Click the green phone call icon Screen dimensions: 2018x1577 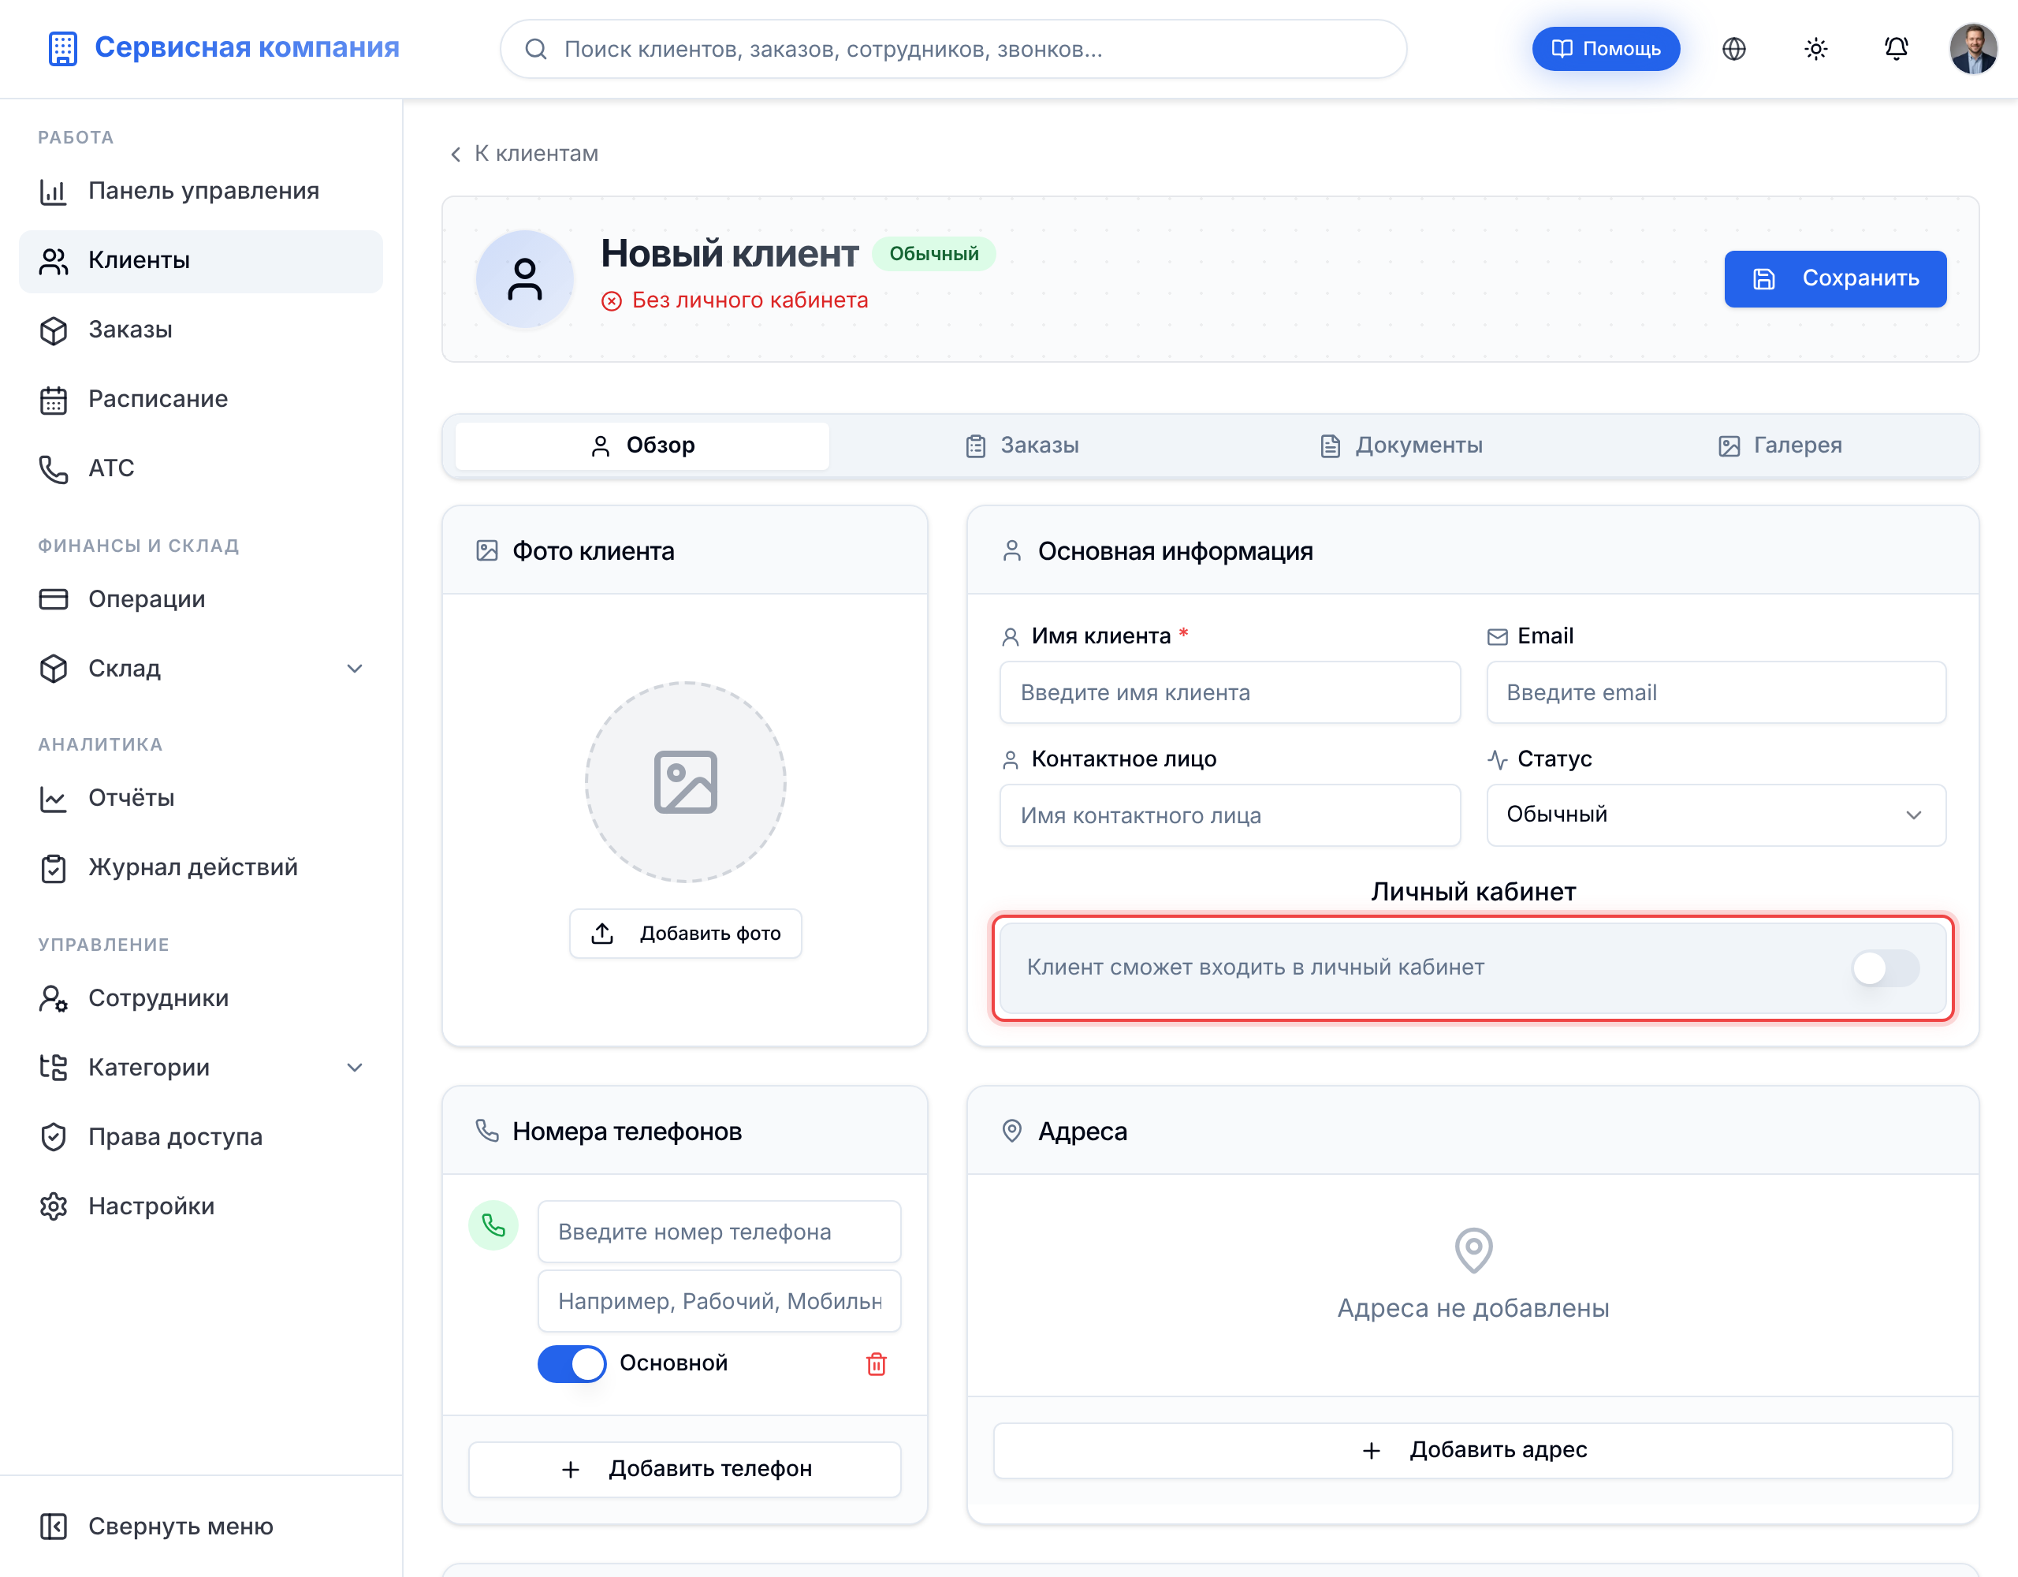coord(493,1226)
